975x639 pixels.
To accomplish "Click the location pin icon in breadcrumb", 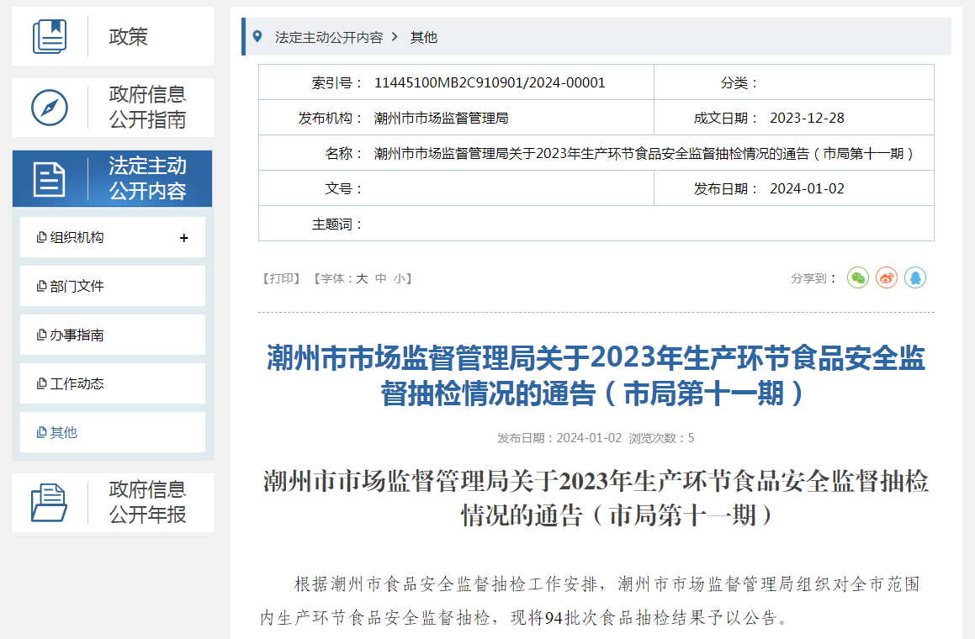I will click(x=257, y=37).
